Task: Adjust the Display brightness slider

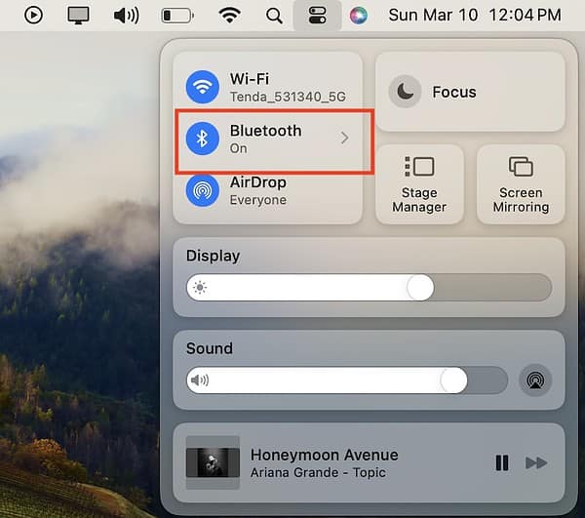Action: (x=369, y=288)
